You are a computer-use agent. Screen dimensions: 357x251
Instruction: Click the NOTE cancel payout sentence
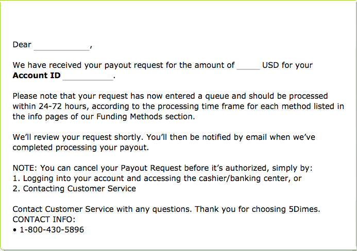coord(163,168)
